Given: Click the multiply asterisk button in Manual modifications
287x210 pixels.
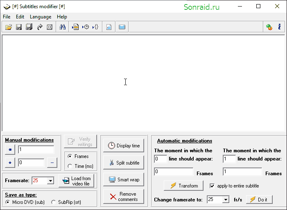Looking at the screenshot, I should pos(10,149).
